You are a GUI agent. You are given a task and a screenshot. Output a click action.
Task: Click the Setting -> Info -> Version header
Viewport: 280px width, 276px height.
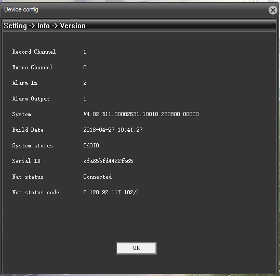pyautogui.click(x=45, y=26)
